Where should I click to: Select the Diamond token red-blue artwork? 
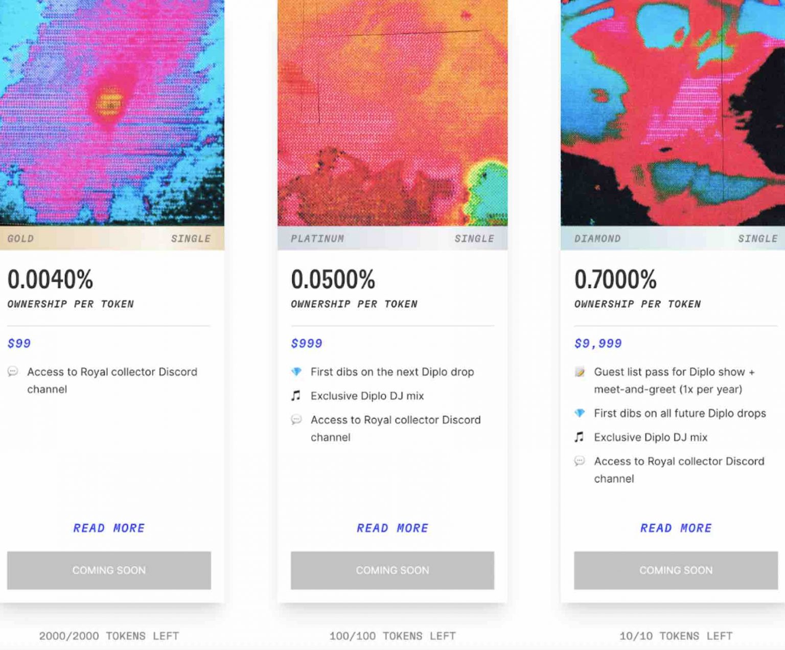(x=673, y=112)
